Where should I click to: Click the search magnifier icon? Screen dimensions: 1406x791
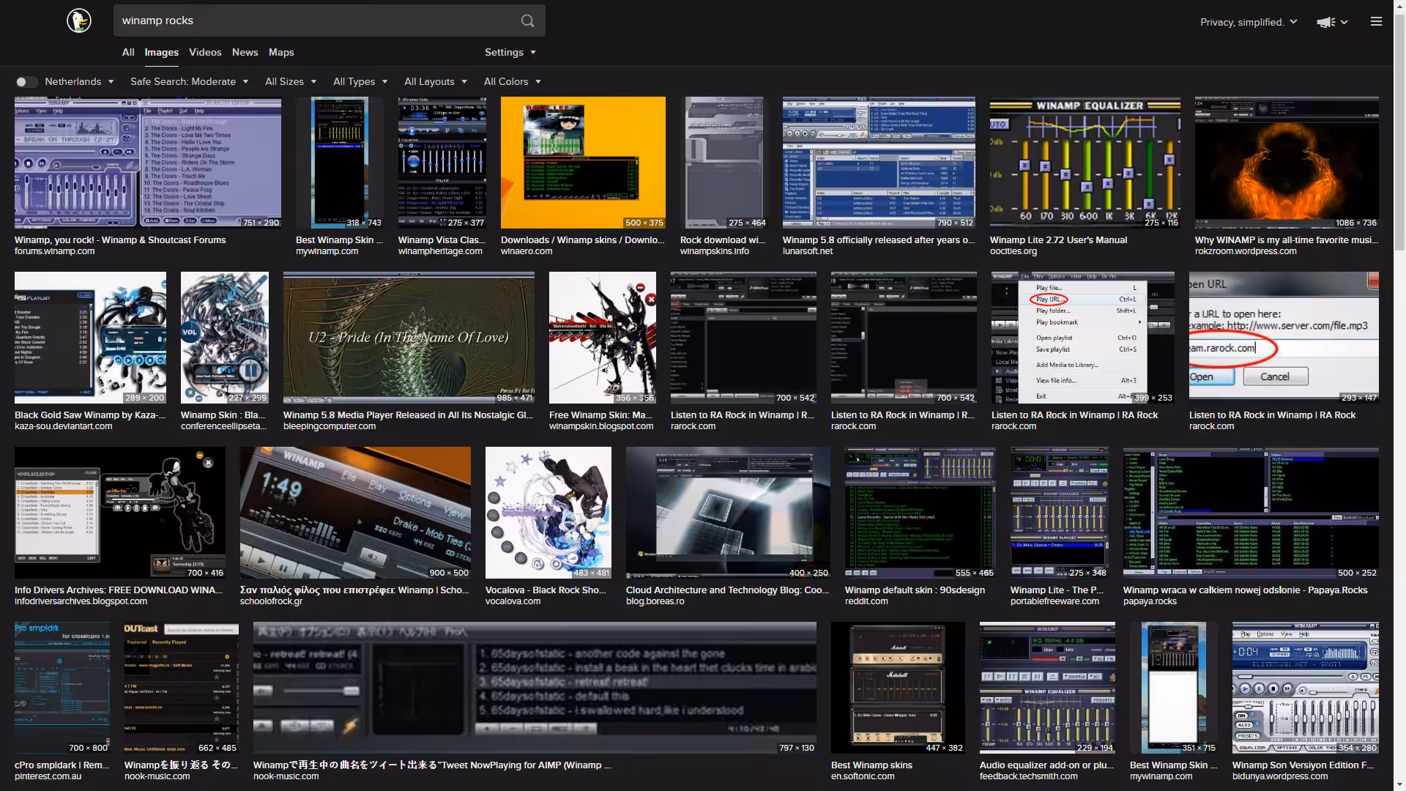point(527,21)
